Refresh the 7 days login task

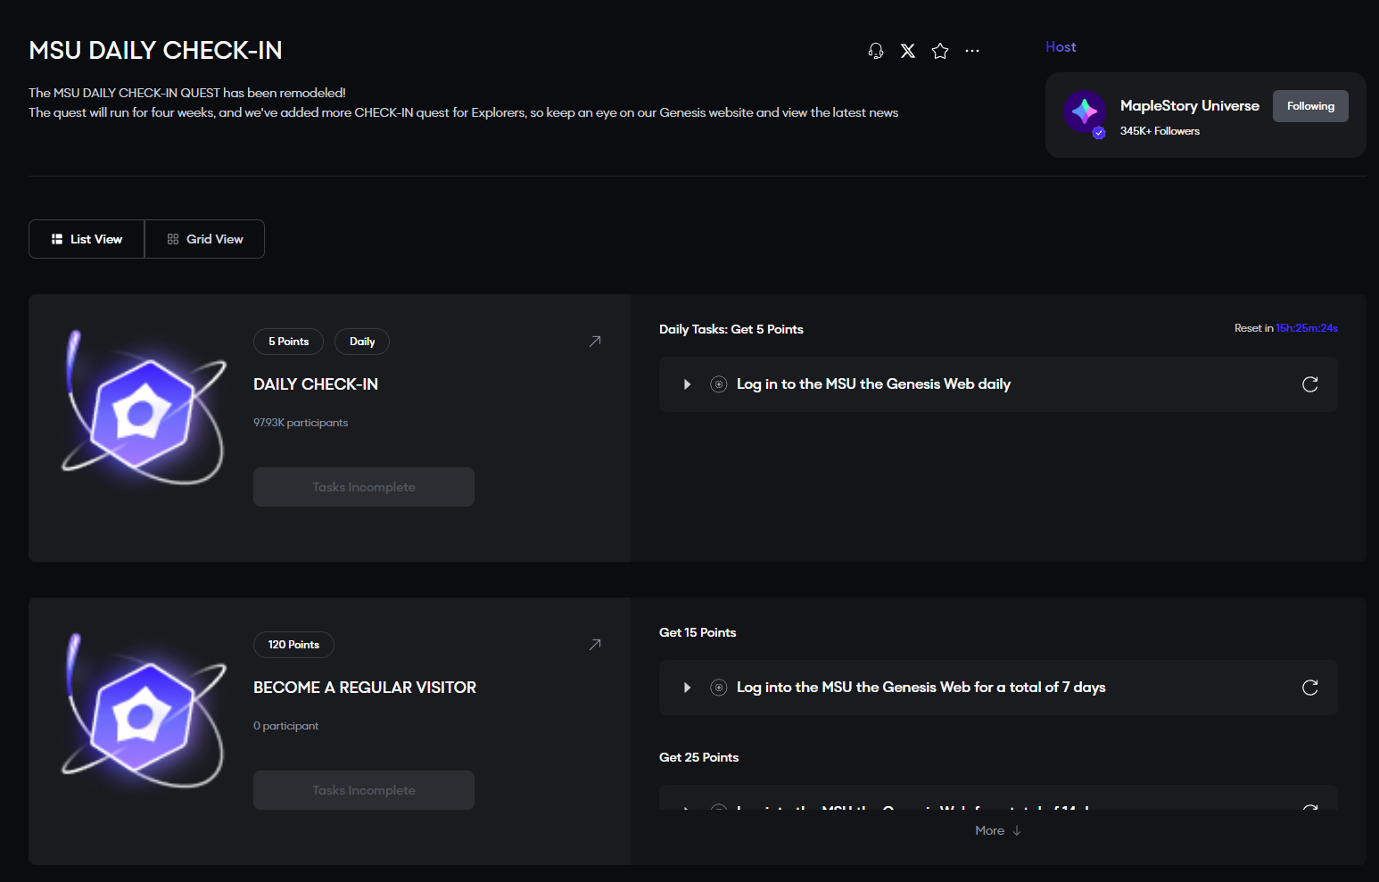pyautogui.click(x=1309, y=688)
